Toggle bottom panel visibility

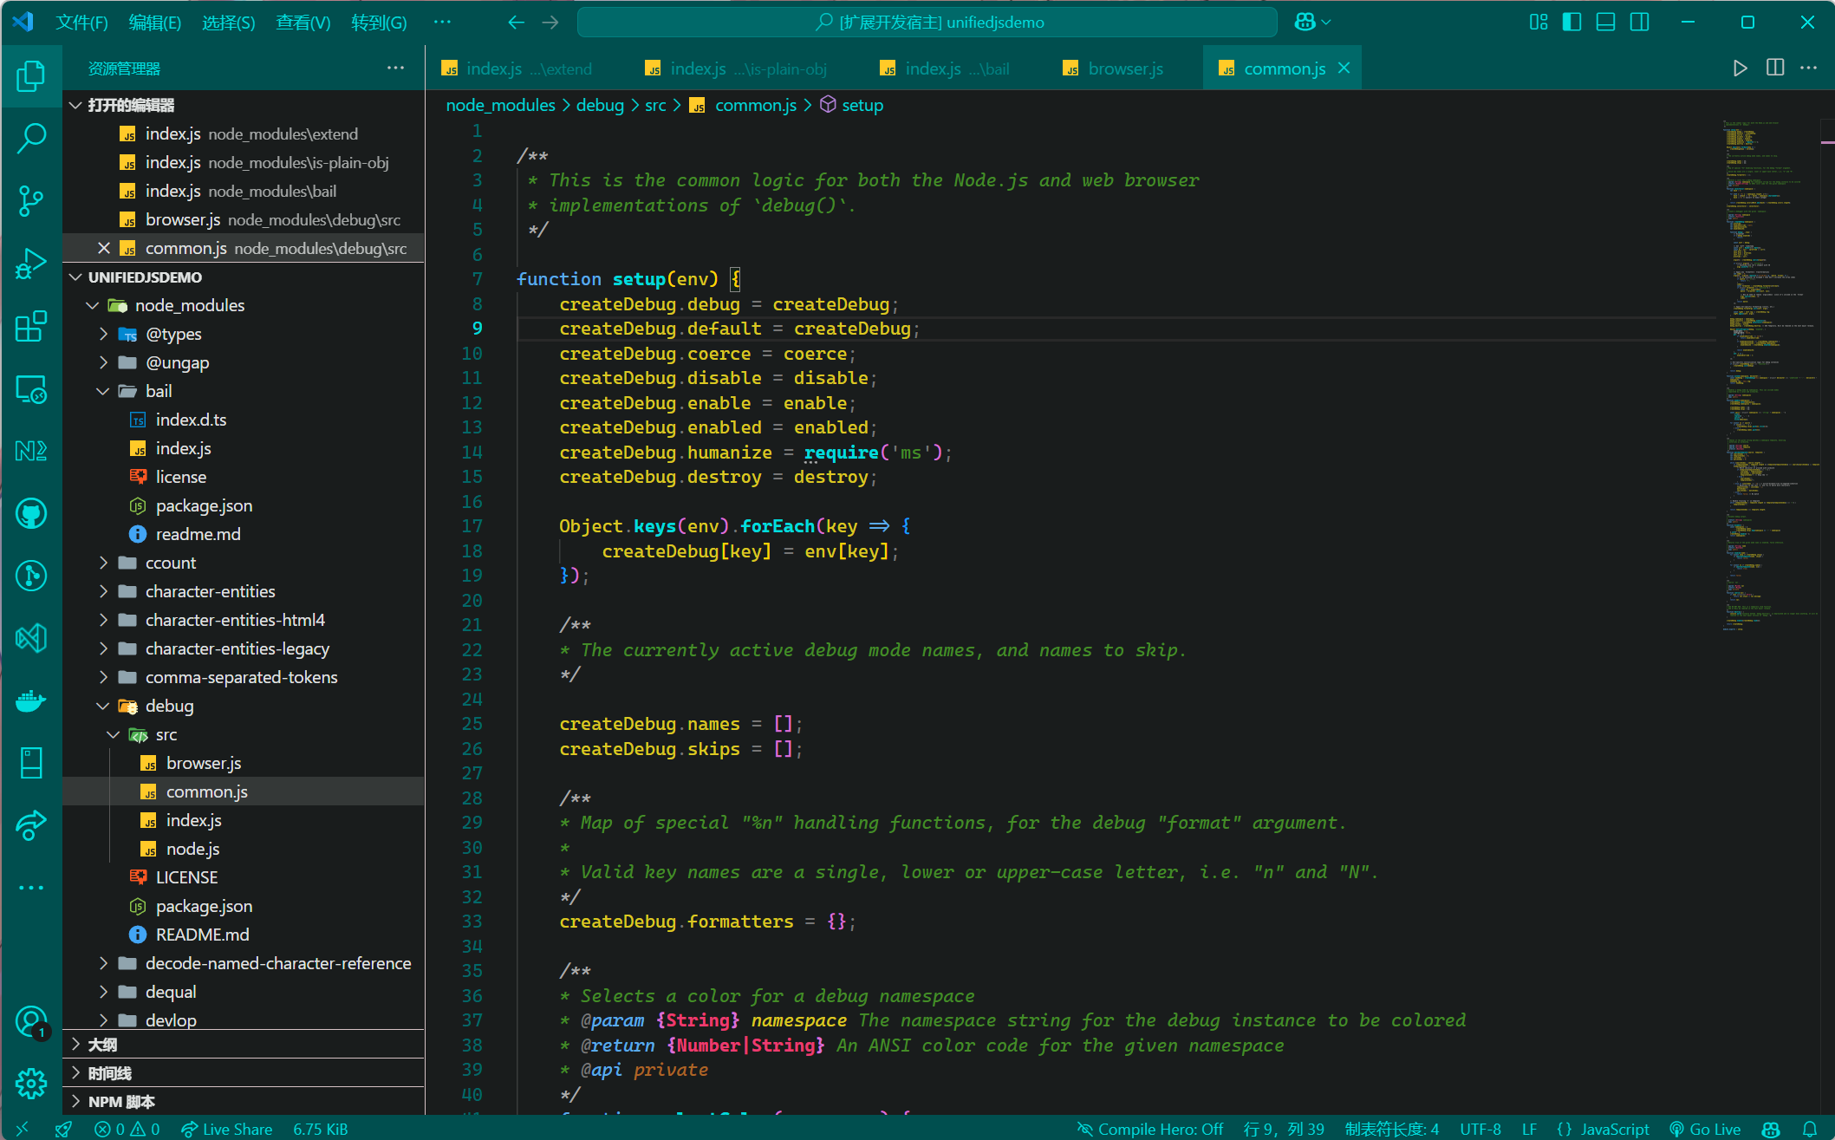click(x=1605, y=23)
